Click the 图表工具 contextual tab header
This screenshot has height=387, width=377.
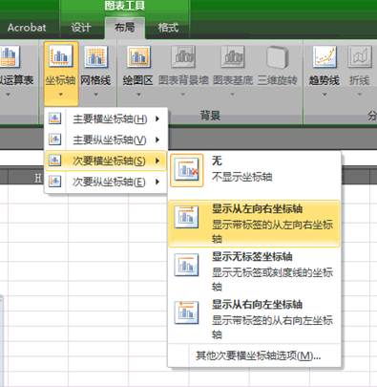click(125, 6)
